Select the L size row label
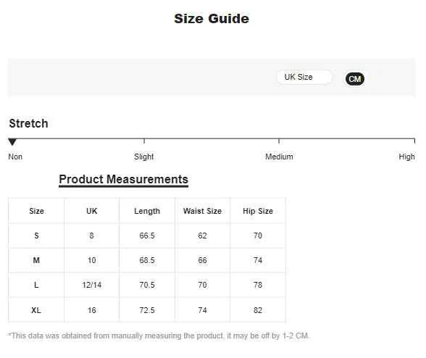The image size is (426, 358). [36, 285]
